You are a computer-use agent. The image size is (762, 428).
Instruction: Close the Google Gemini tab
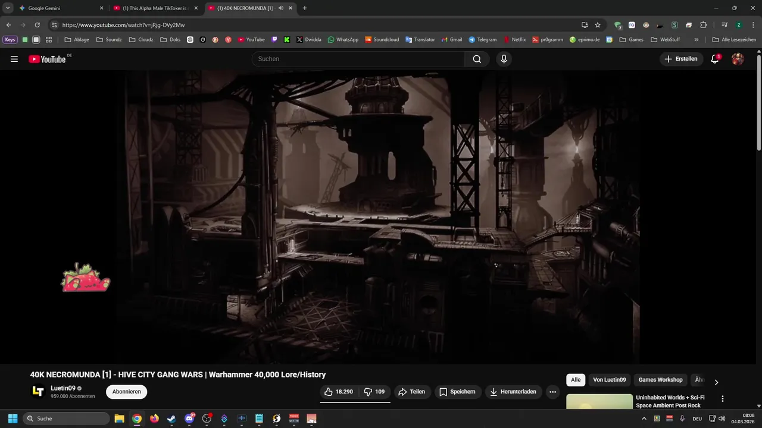pos(101,8)
